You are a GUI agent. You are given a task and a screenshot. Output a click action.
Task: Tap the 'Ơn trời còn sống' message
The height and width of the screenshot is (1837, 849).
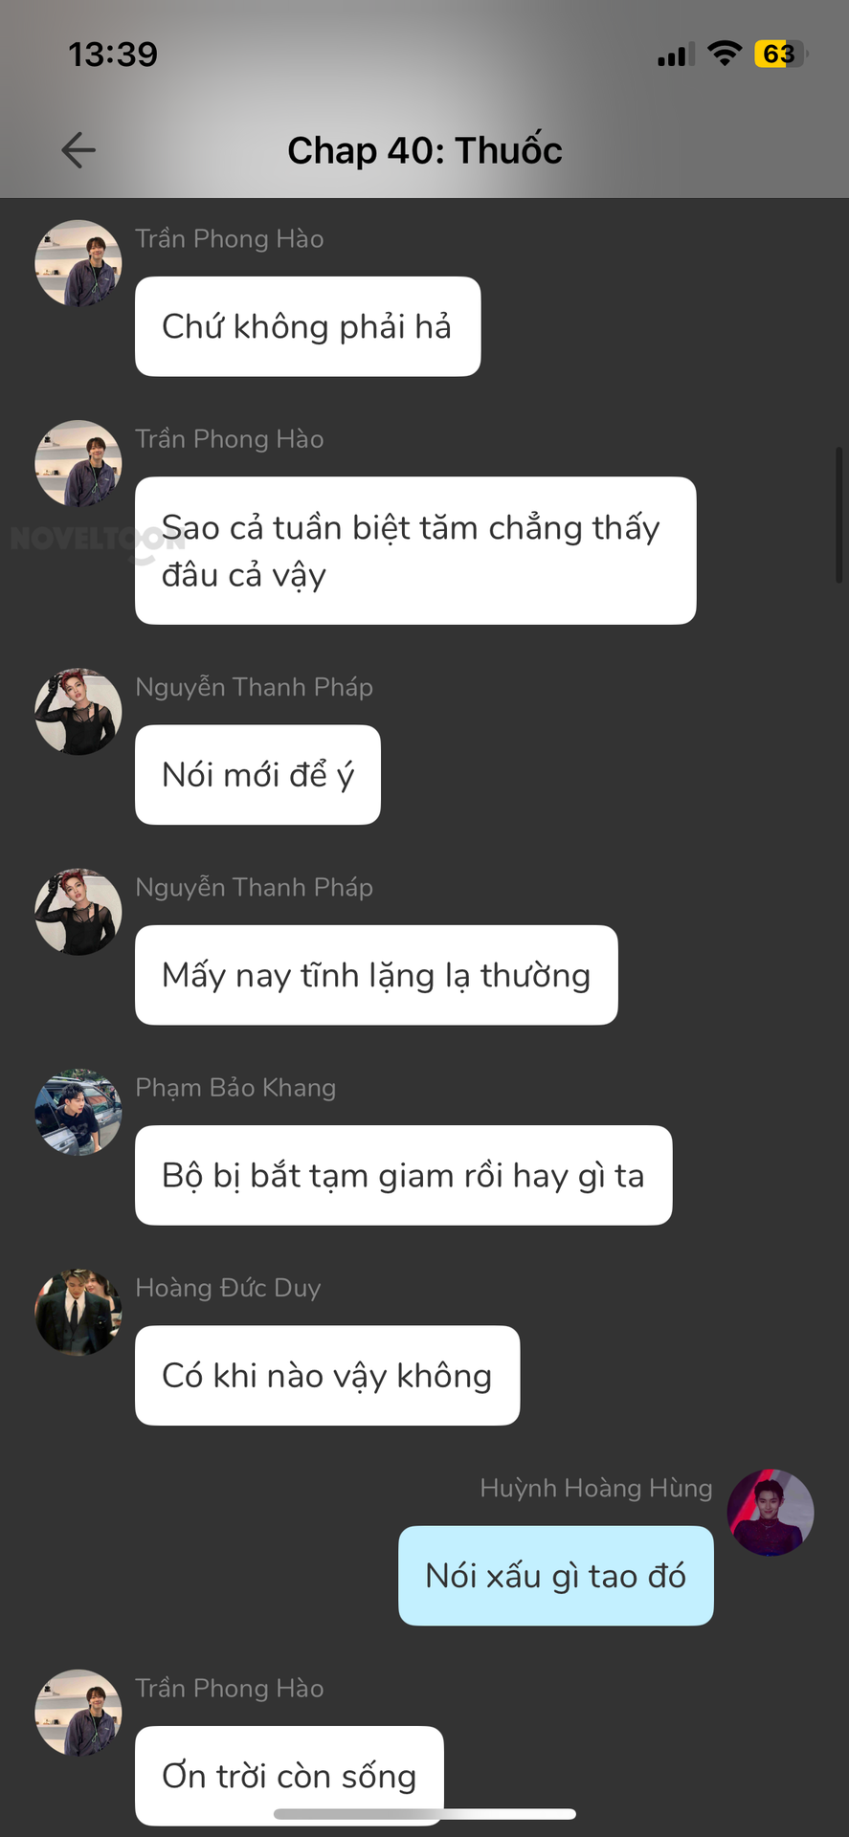289,1775
